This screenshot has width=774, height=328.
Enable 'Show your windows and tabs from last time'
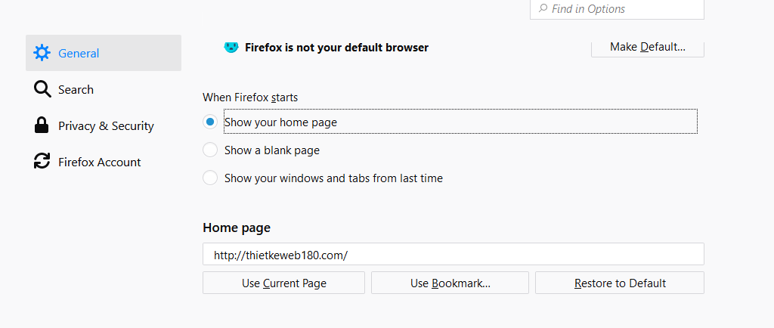click(x=210, y=178)
